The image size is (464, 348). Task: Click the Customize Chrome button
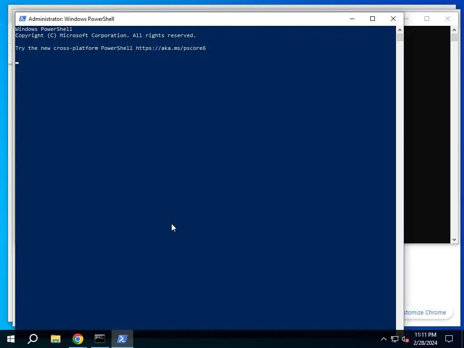(x=428, y=313)
